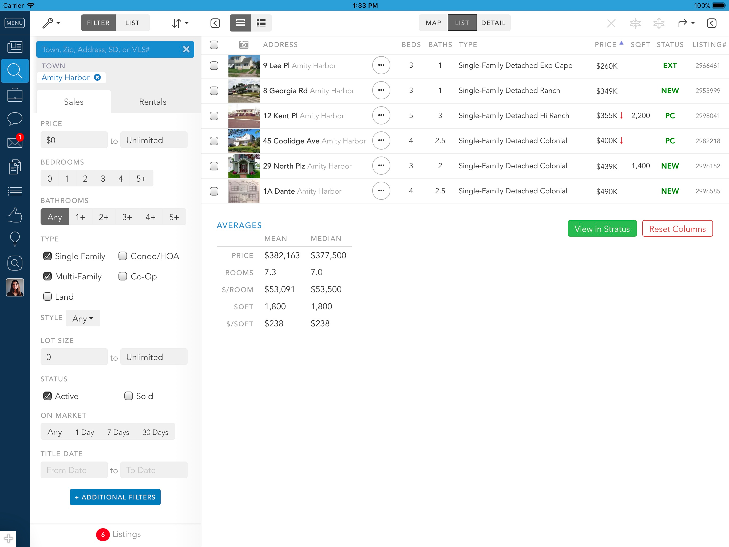Toggle the select-all listings checkbox
The width and height of the screenshot is (729, 547).
(x=214, y=45)
